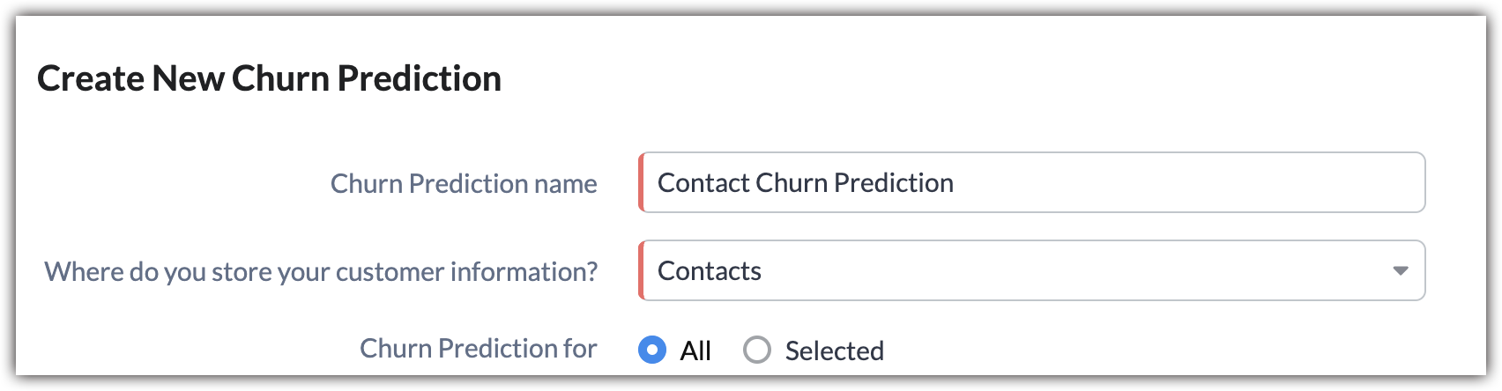This screenshot has width=1502, height=391.
Task: Click the word 'Prediction' in the page title
Action: 420,78
